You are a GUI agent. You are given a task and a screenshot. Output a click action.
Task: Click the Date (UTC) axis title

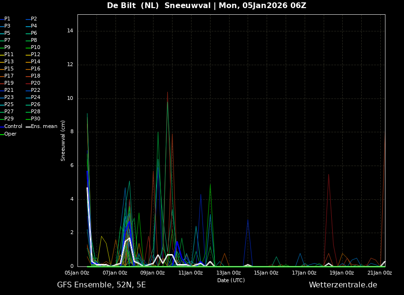(x=231, y=280)
